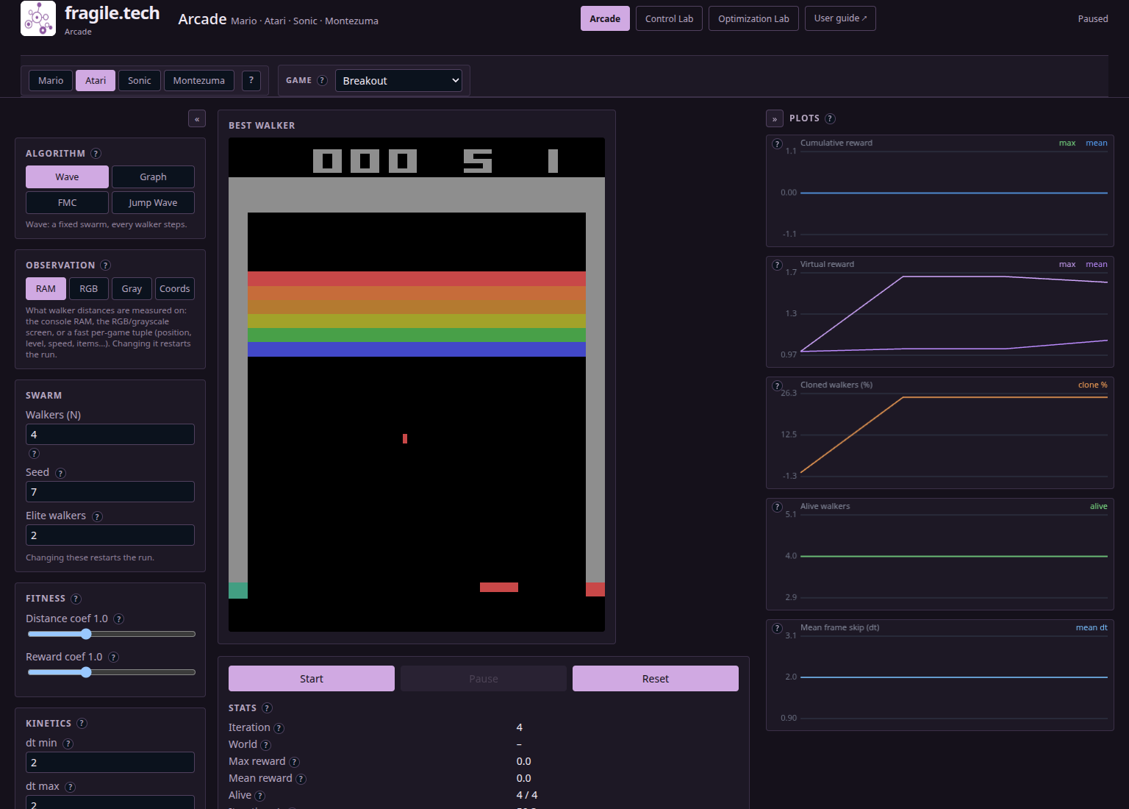The width and height of the screenshot is (1129, 809).
Task: Adjust the Distance coef slider
Action: (111, 634)
